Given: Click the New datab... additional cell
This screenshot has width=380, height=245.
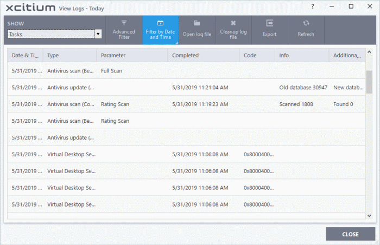Looking at the screenshot, I should tap(349, 88).
